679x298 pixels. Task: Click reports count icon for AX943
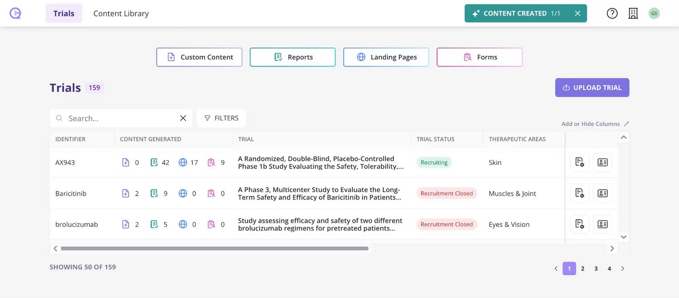coord(154,162)
